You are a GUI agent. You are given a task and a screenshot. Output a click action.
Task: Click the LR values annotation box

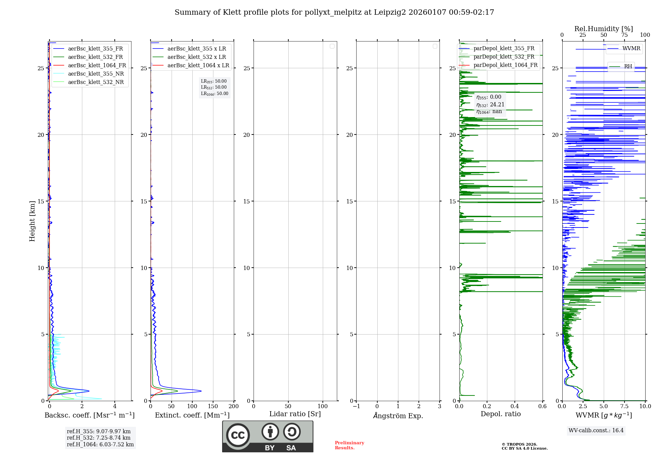pyautogui.click(x=214, y=88)
